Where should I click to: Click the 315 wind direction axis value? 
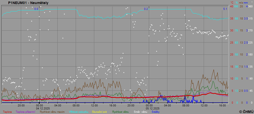tap(250, 18)
